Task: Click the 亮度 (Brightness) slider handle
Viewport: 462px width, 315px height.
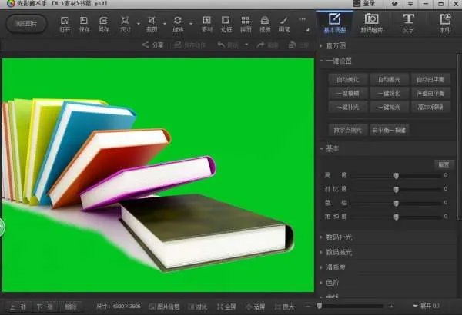Action: tap(397, 176)
